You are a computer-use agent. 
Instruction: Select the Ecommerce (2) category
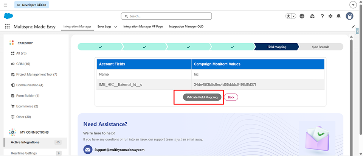tap(27, 106)
